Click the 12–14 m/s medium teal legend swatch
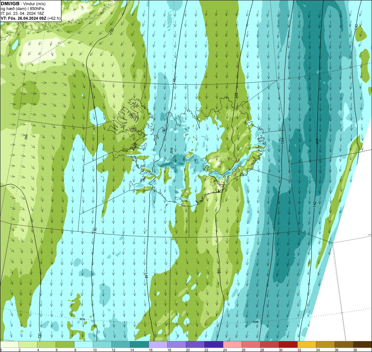 point(121,345)
